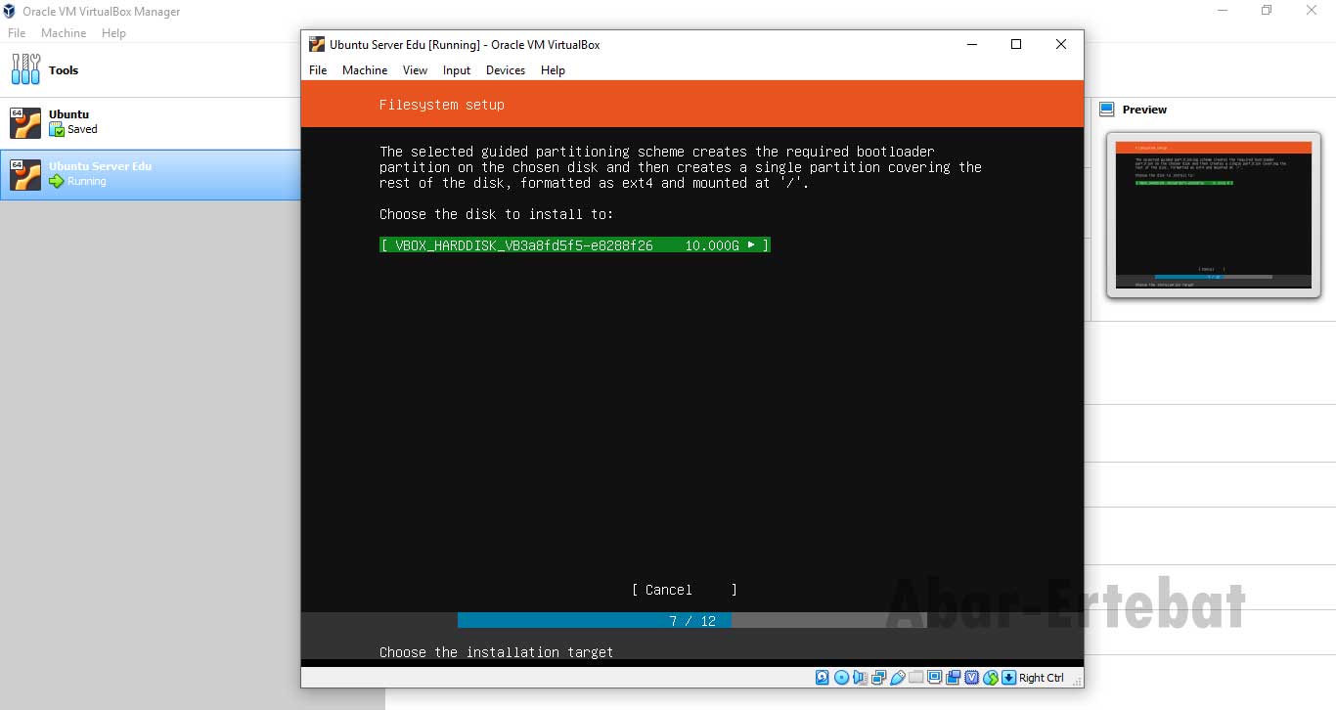The width and height of the screenshot is (1336, 710).
Task: Select the Cancel button in the installer
Action: 685,590
